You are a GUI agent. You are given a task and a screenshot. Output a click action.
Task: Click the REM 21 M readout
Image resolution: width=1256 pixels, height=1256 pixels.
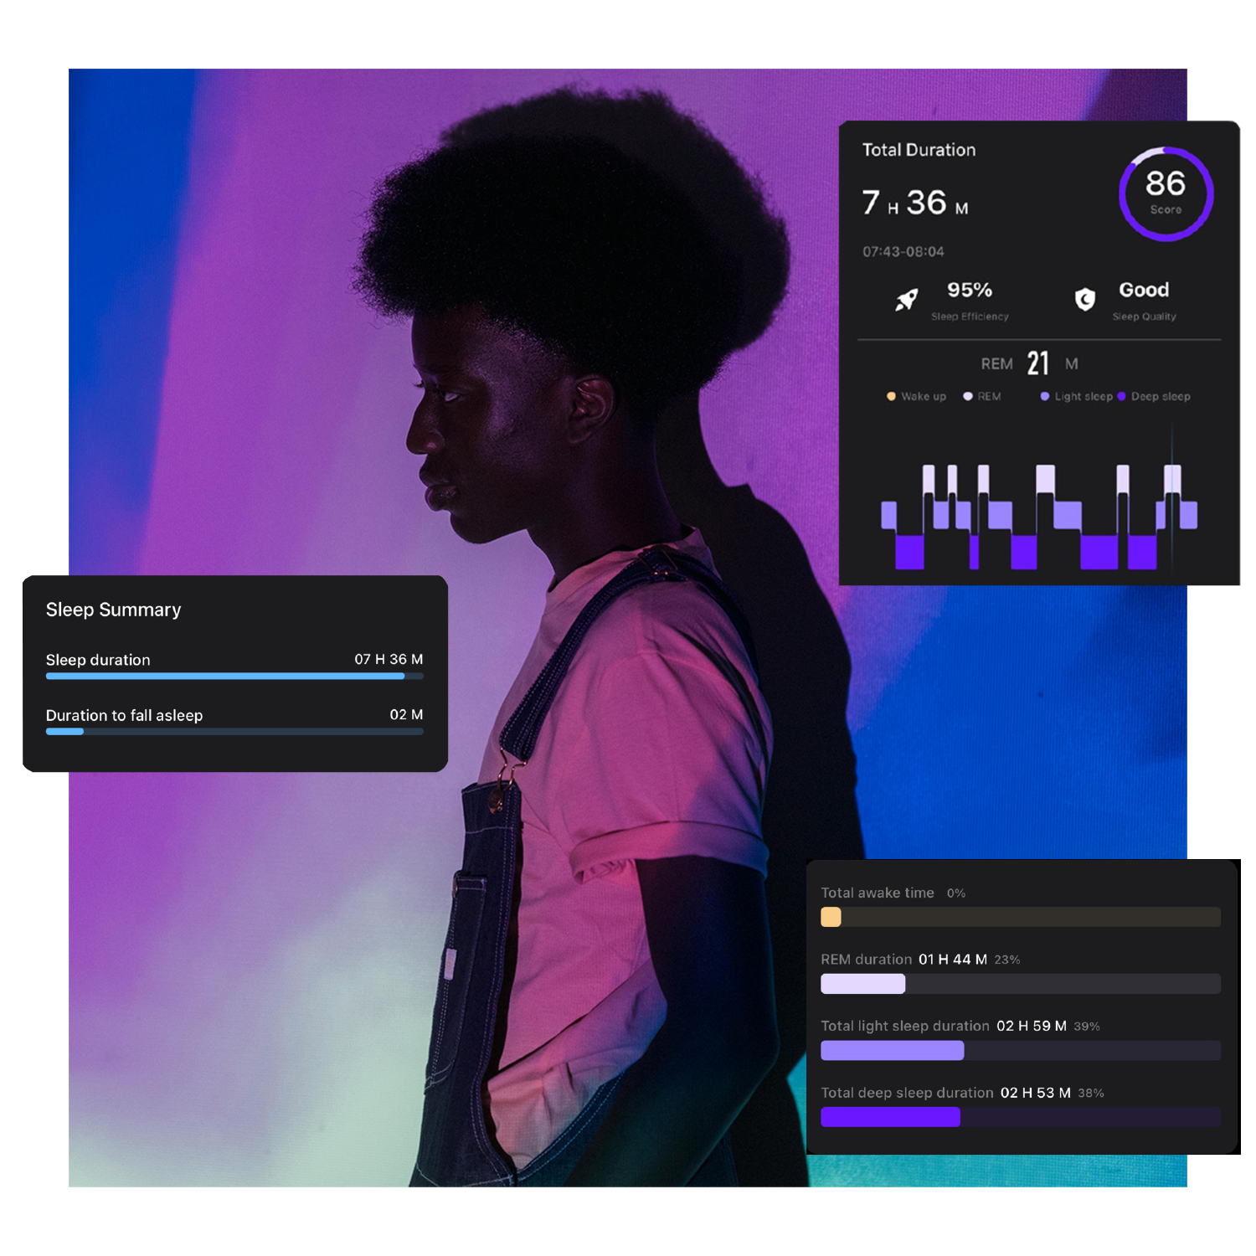(x=1030, y=363)
